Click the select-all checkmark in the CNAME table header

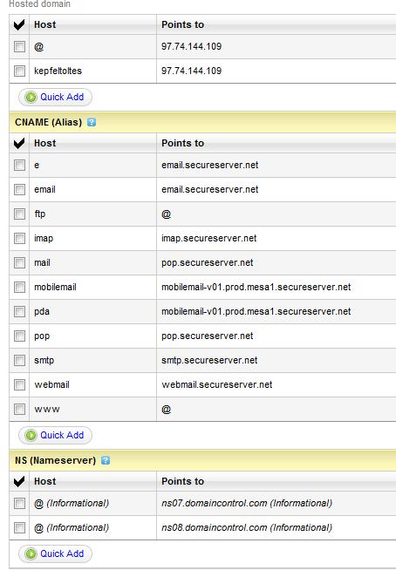click(x=19, y=143)
